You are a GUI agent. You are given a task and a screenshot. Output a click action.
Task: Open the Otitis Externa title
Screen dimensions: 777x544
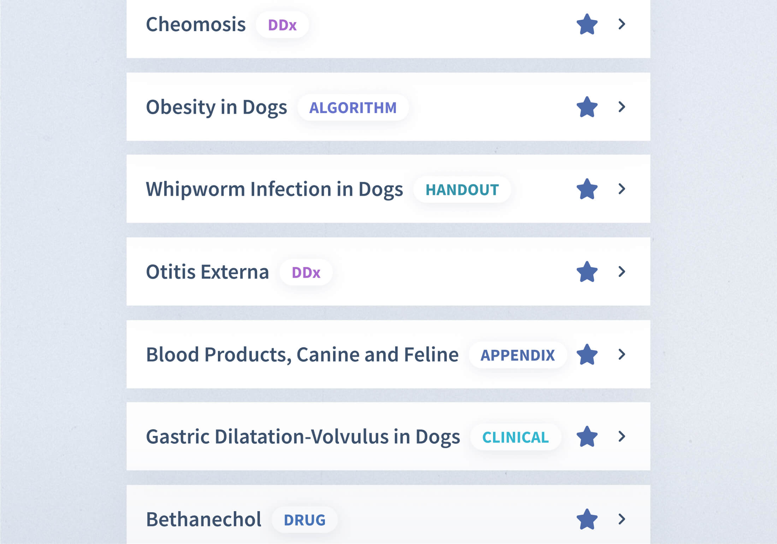(x=207, y=272)
